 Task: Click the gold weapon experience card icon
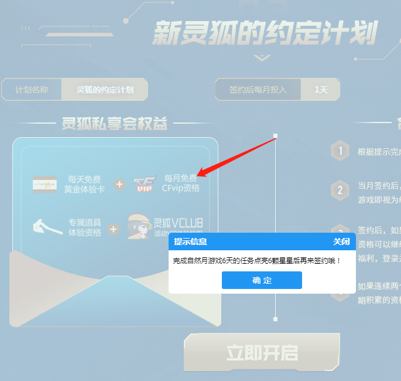pyautogui.click(x=44, y=185)
